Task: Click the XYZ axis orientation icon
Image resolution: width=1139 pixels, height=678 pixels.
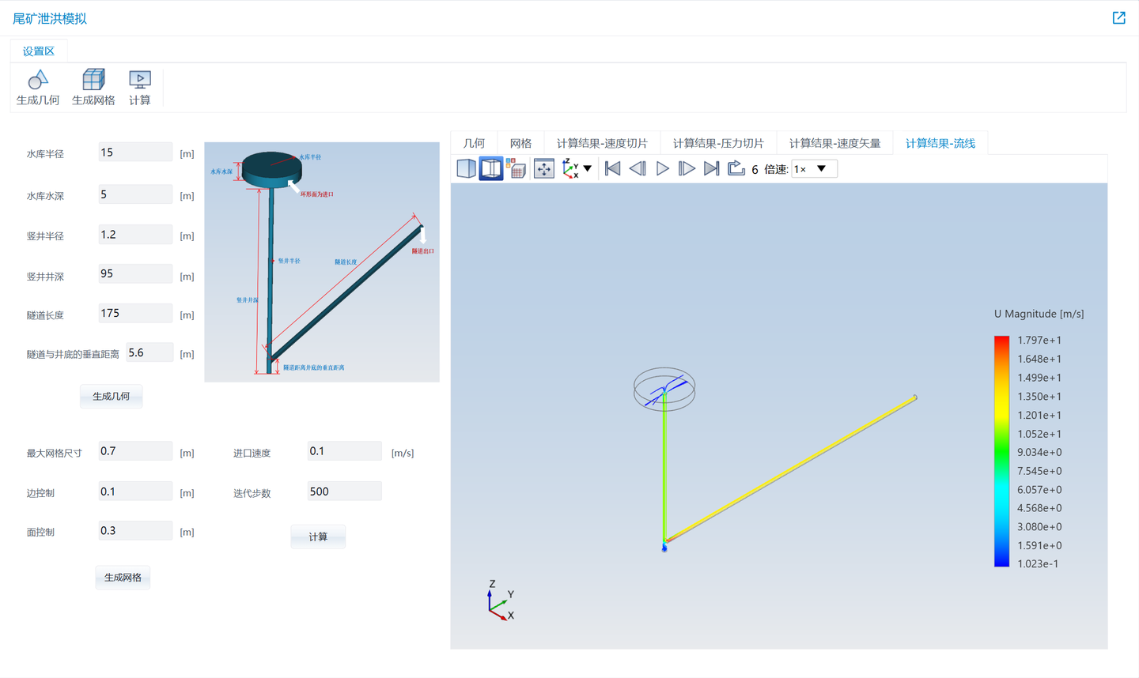Action: tap(570, 168)
